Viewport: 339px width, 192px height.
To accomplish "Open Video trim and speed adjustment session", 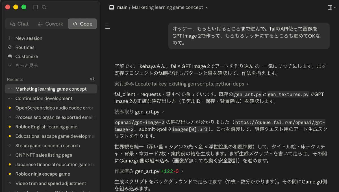I will coord(51,184).
